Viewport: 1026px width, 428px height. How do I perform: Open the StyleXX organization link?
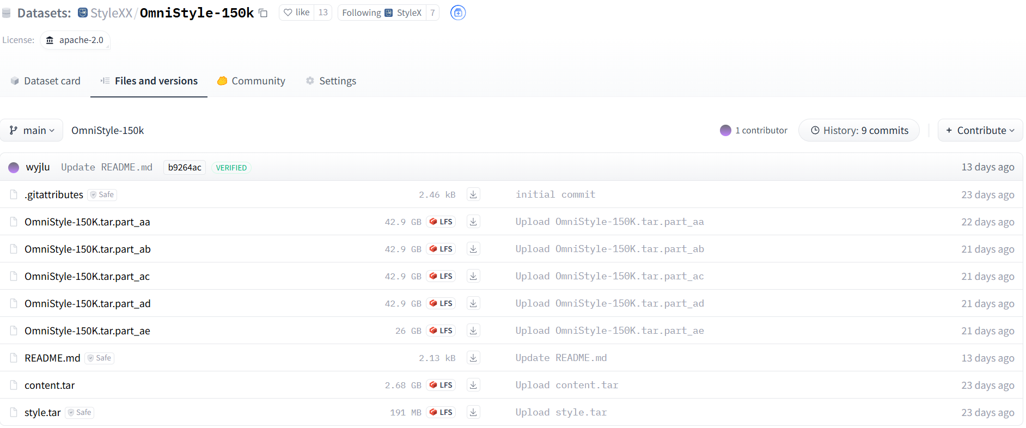[111, 13]
